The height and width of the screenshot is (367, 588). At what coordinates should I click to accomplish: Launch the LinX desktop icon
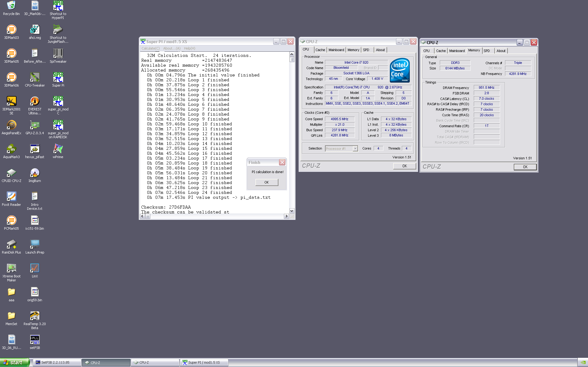coord(35,270)
